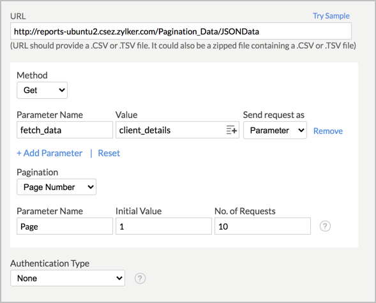Open the Method dropdown showing Get

[x=42, y=91]
